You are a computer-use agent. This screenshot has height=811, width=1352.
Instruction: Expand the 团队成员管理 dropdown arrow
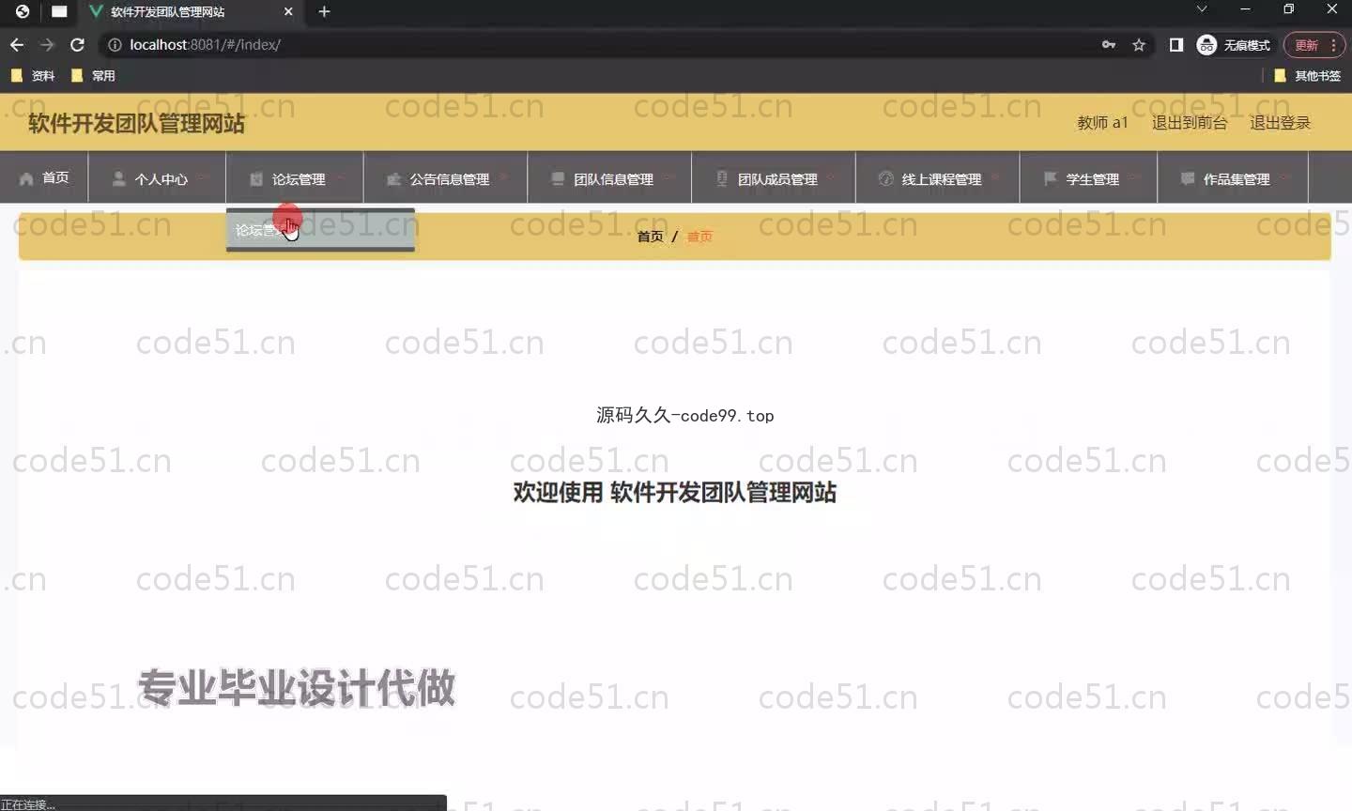832,177
